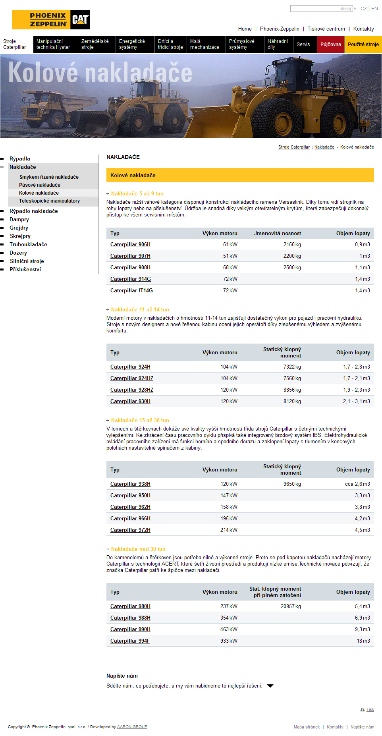Open the Caterpillar 966H link
Image resolution: width=382 pixels, height=736 pixels.
pos(130,518)
